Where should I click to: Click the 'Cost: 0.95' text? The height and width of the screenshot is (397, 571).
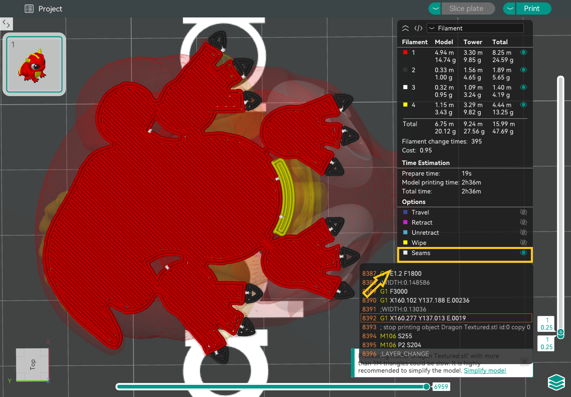tap(417, 150)
